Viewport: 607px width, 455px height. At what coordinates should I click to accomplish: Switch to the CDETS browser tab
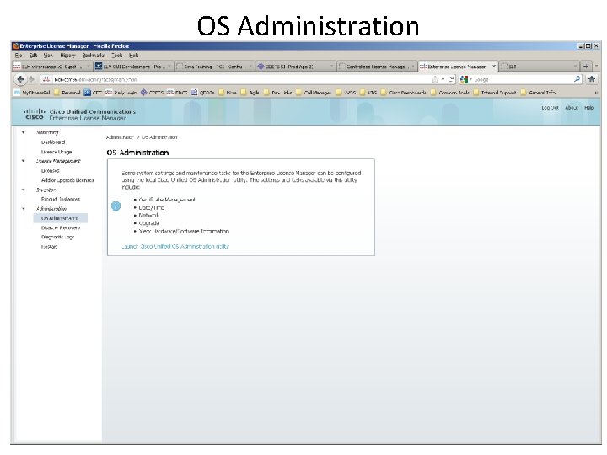(x=295, y=67)
